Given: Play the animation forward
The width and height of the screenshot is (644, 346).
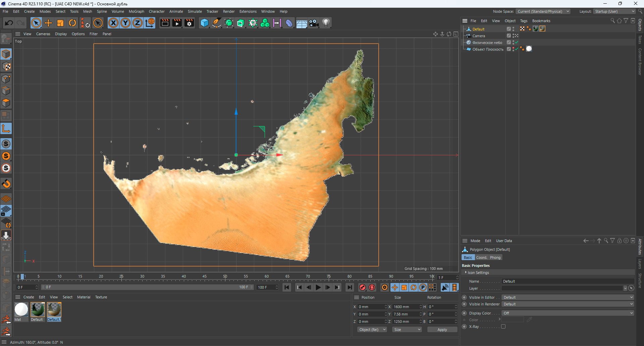Looking at the screenshot, I should [x=318, y=287].
